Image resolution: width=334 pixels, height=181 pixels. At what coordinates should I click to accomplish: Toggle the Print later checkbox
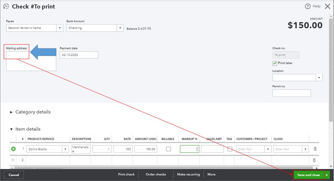tap(275, 63)
